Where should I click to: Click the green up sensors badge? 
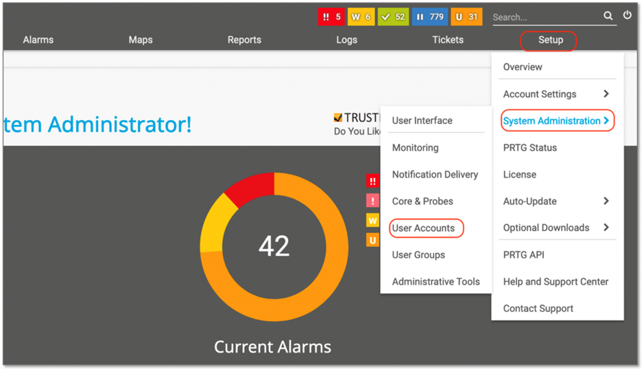(393, 17)
